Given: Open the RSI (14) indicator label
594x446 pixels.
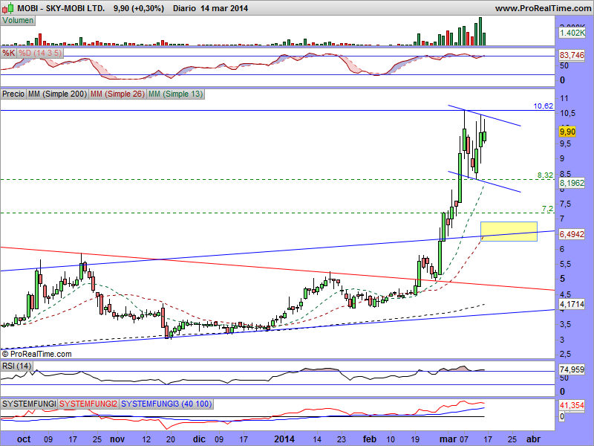Looking at the screenshot, I should (x=16, y=366).
